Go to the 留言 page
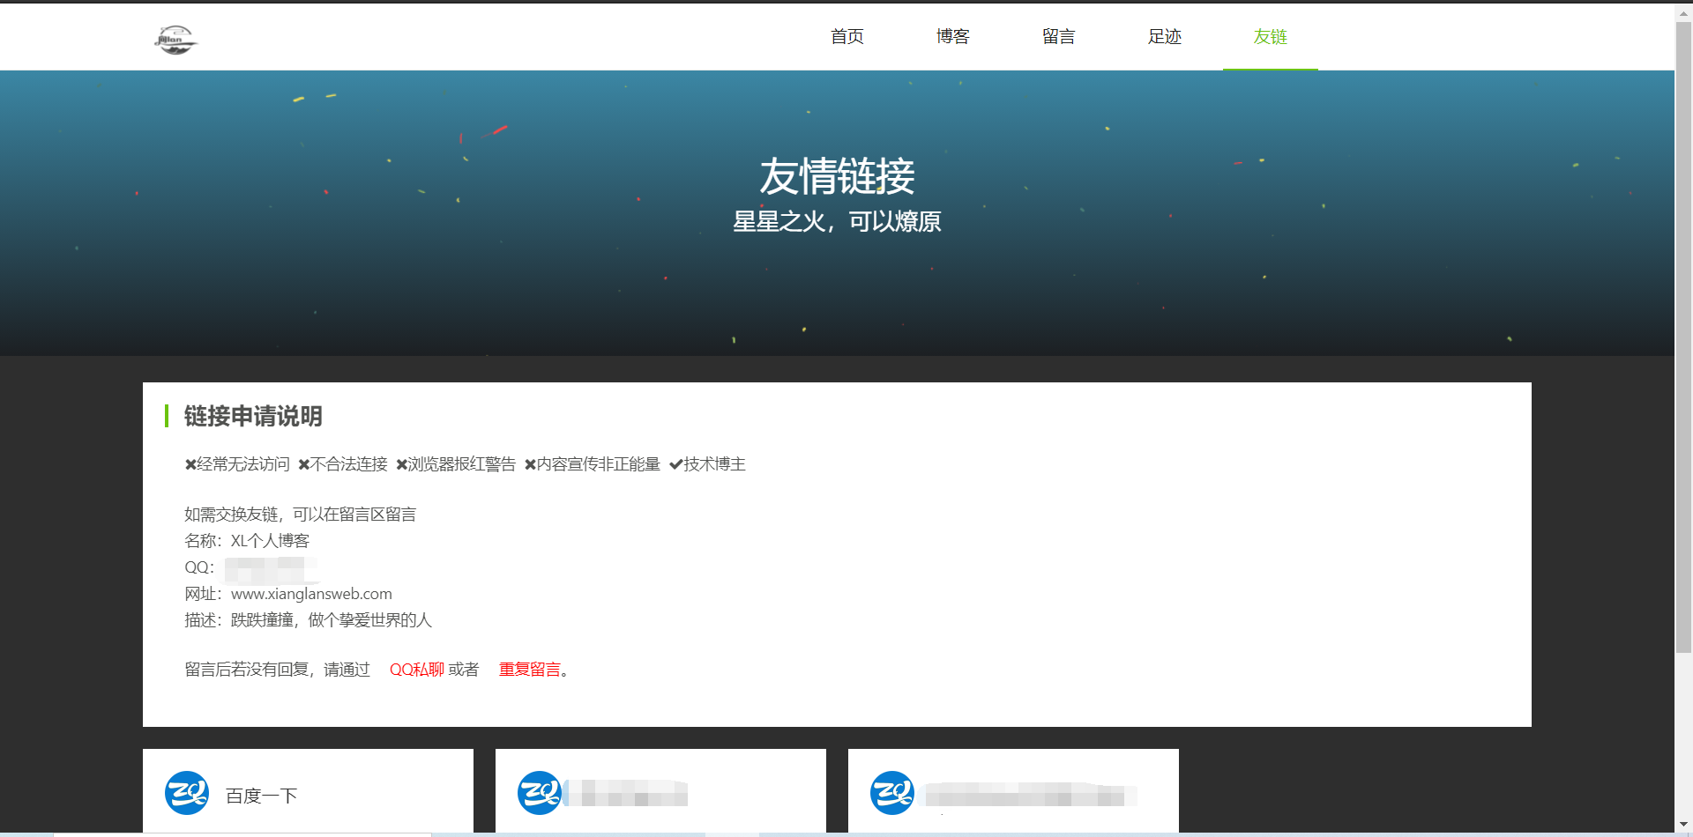 tap(1058, 36)
